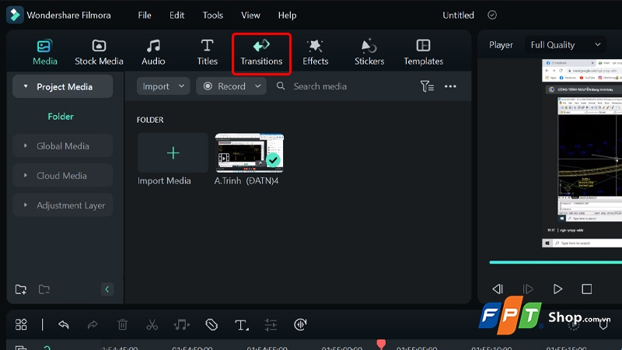
Task: Split clip with the scissors tool
Action: [x=152, y=324]
